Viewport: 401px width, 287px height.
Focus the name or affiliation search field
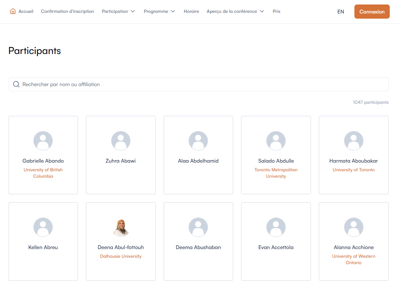pos(202,84)
